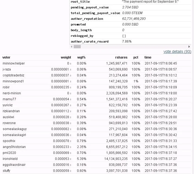This screenshot has height=174, width=194.
Task: Click the time column header
Action: [148, 57]
